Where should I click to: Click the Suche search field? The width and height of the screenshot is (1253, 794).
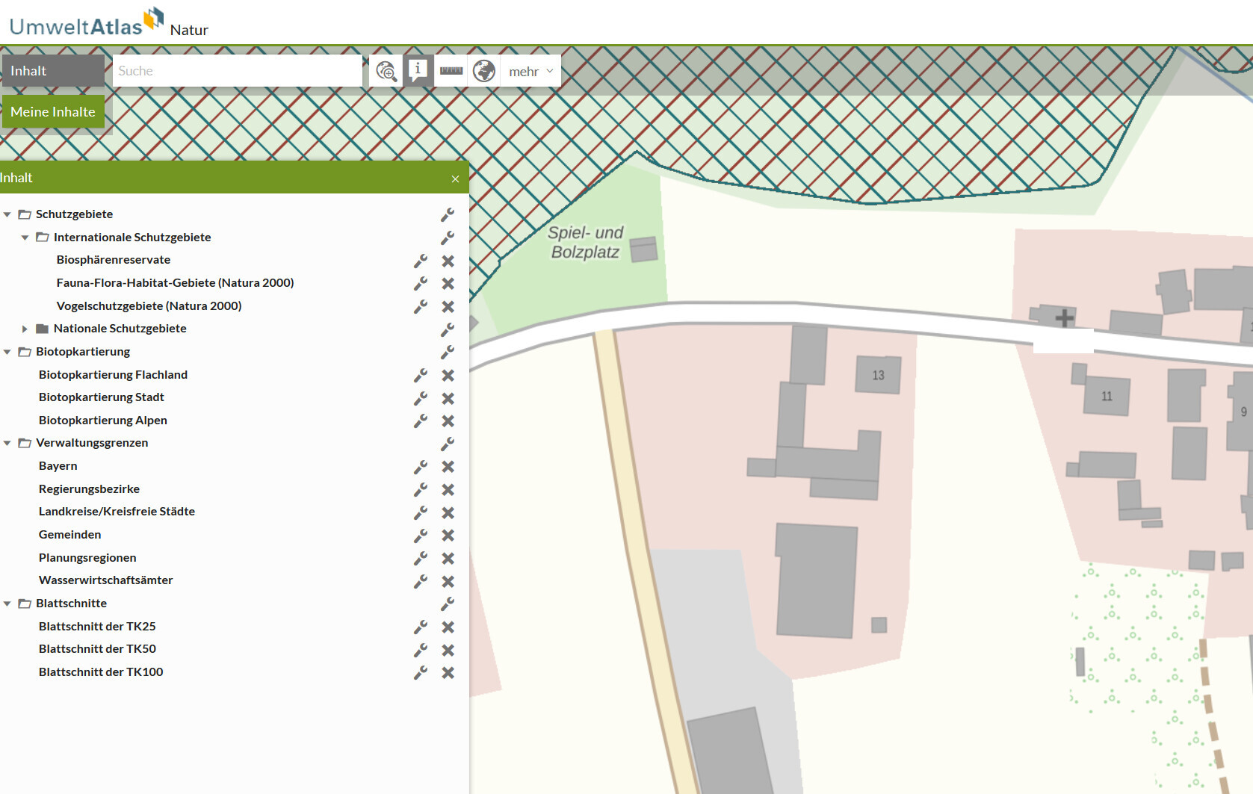(x=237, y=71)
